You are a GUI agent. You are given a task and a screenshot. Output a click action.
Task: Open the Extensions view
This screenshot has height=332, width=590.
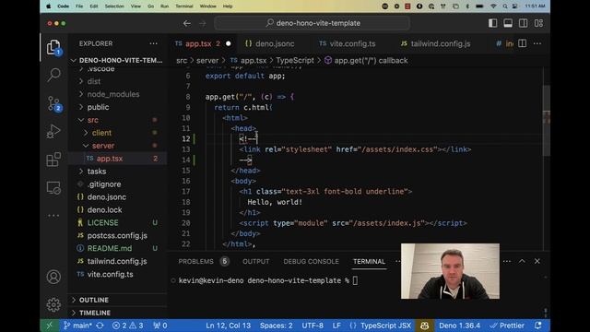click(53, 160)
